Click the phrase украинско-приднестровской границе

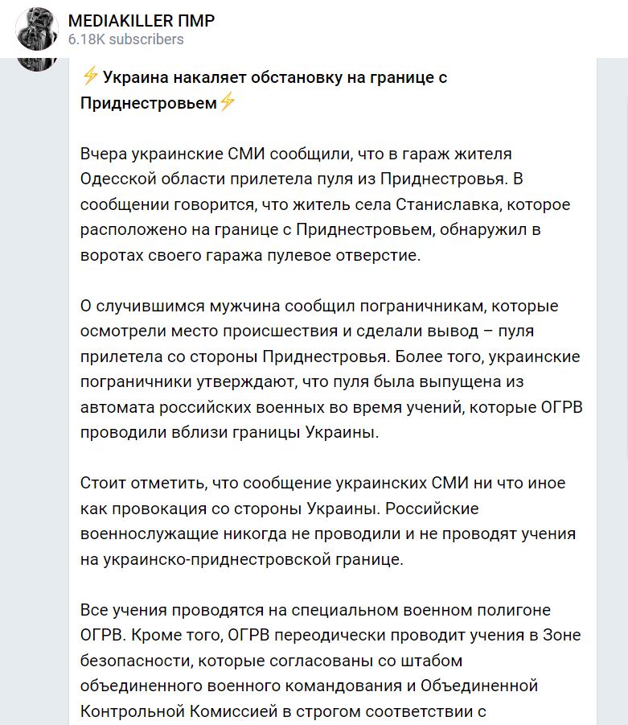click(253, 559)
